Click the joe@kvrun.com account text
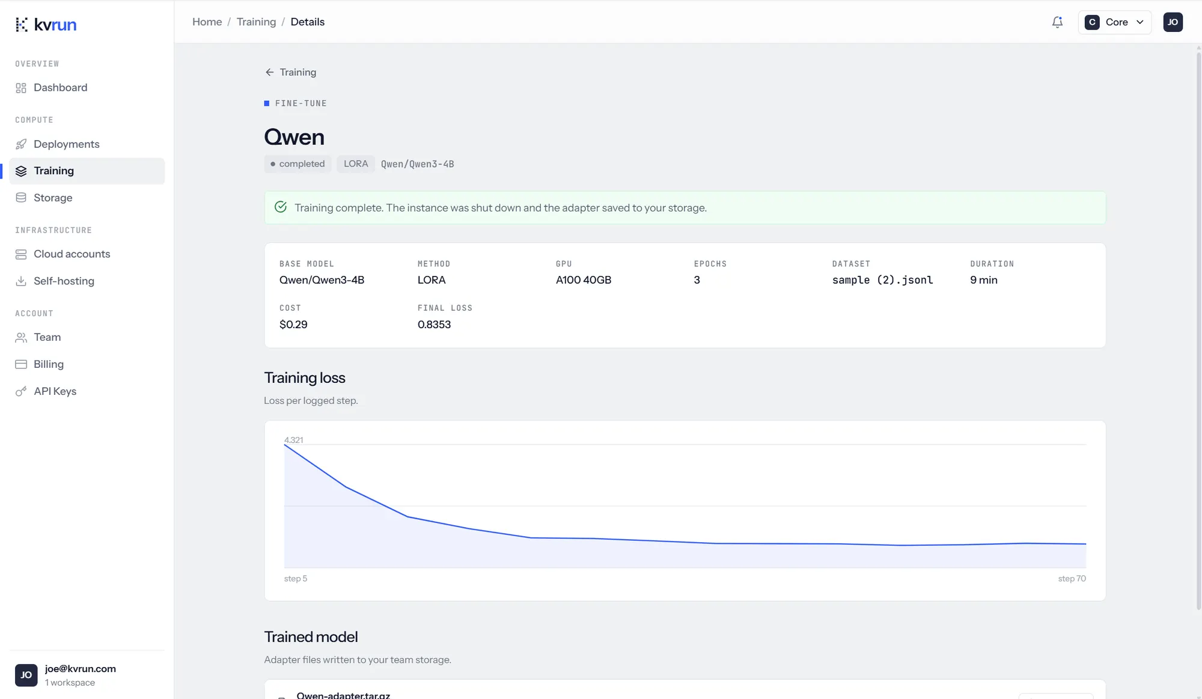 [81, 669]
